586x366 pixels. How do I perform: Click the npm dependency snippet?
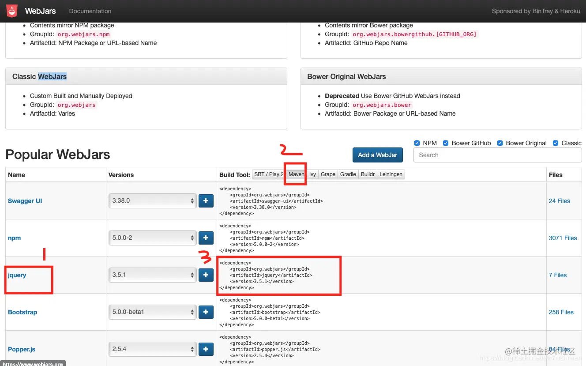(x=264, y=238)
